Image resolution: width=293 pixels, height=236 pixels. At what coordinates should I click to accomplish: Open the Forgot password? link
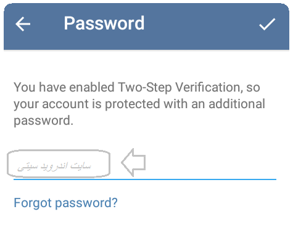coord(65,203)
